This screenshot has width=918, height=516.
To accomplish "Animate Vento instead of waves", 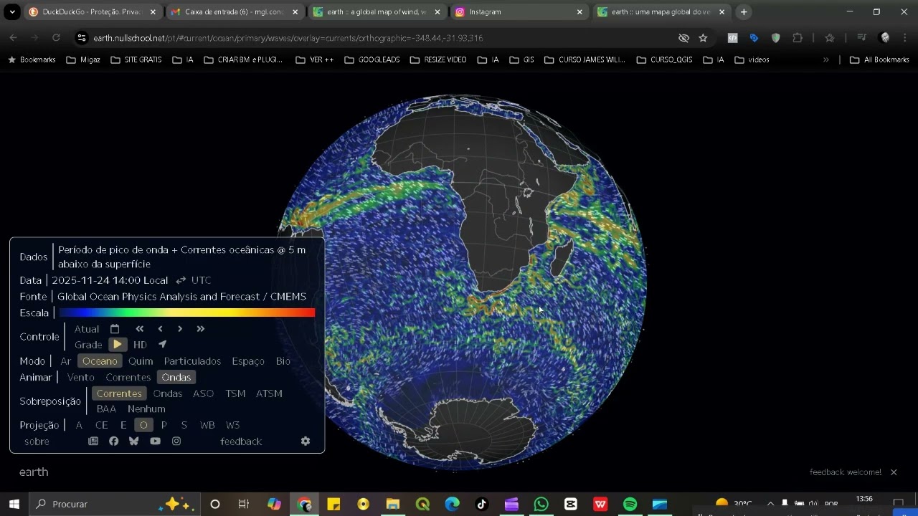I will 81,378.
